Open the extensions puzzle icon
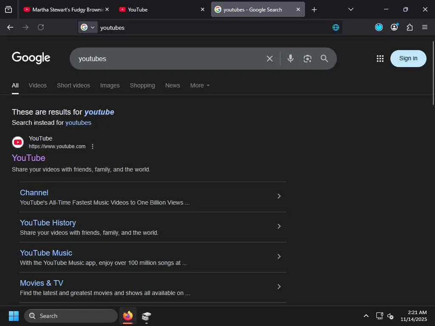Screen dimensions: 435x326 tap(410, 27)
